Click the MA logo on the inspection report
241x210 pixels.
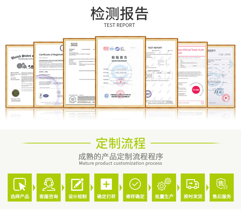point(106,49)
